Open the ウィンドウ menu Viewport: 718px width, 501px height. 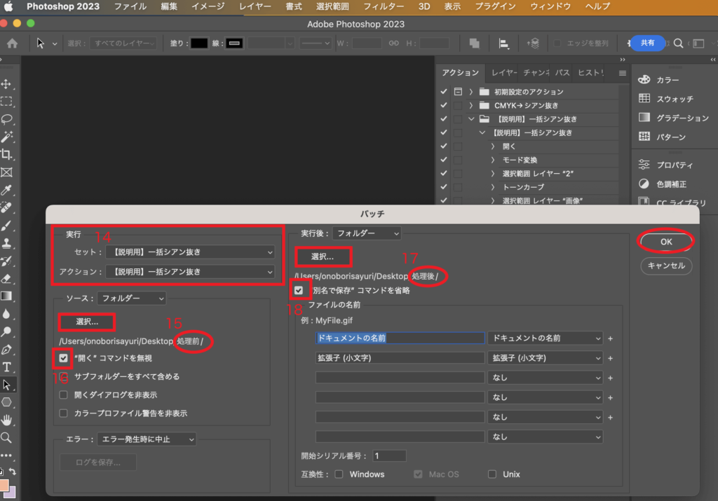pos(550,6)
